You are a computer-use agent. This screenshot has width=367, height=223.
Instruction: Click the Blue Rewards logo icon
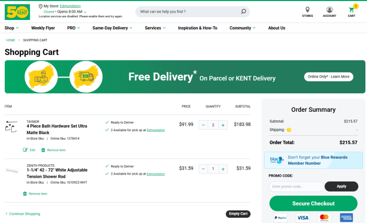(277, 160)
